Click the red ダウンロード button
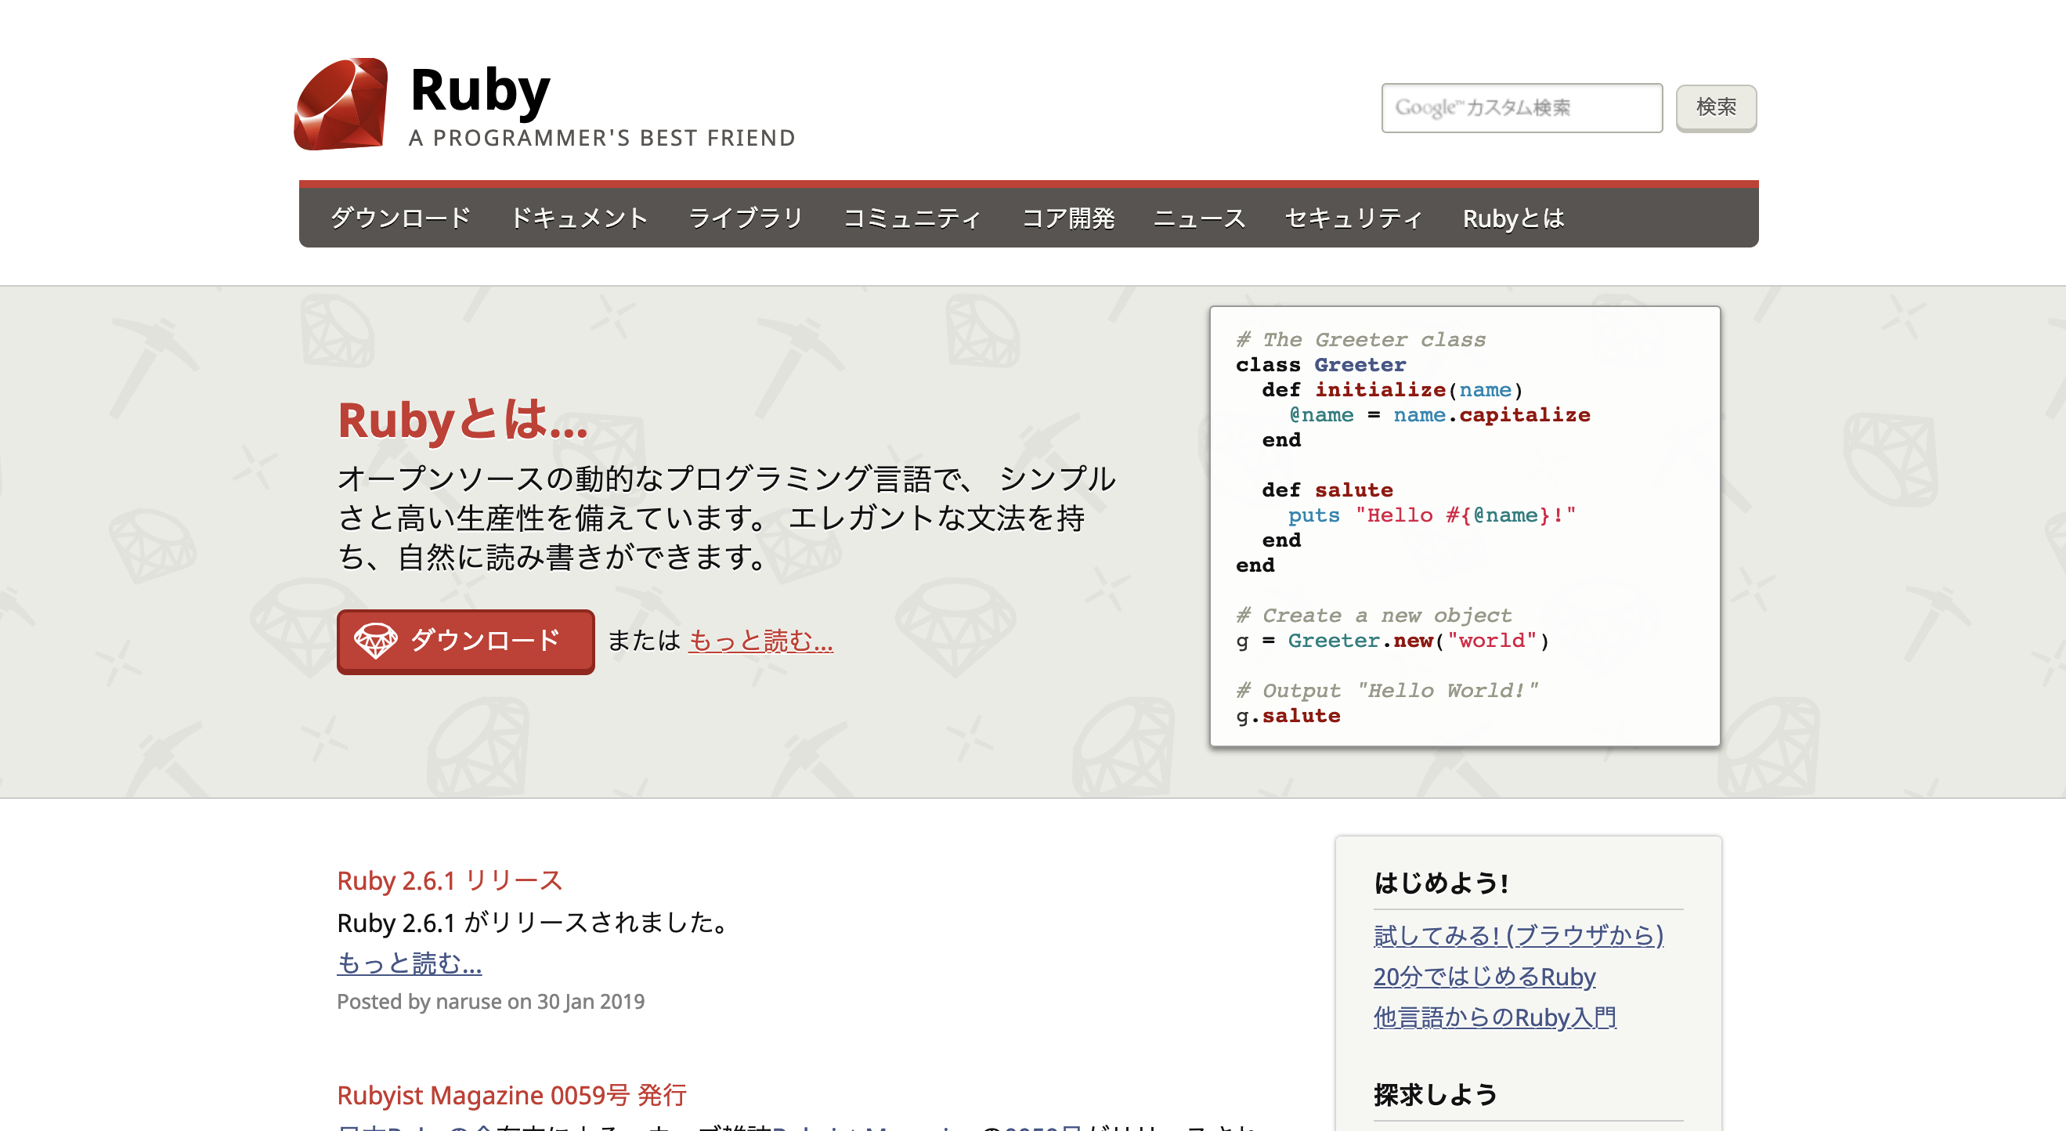Viewport: 2066px width, 1131px height. (465, 641)
